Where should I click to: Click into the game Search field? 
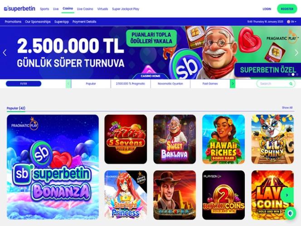276,84
